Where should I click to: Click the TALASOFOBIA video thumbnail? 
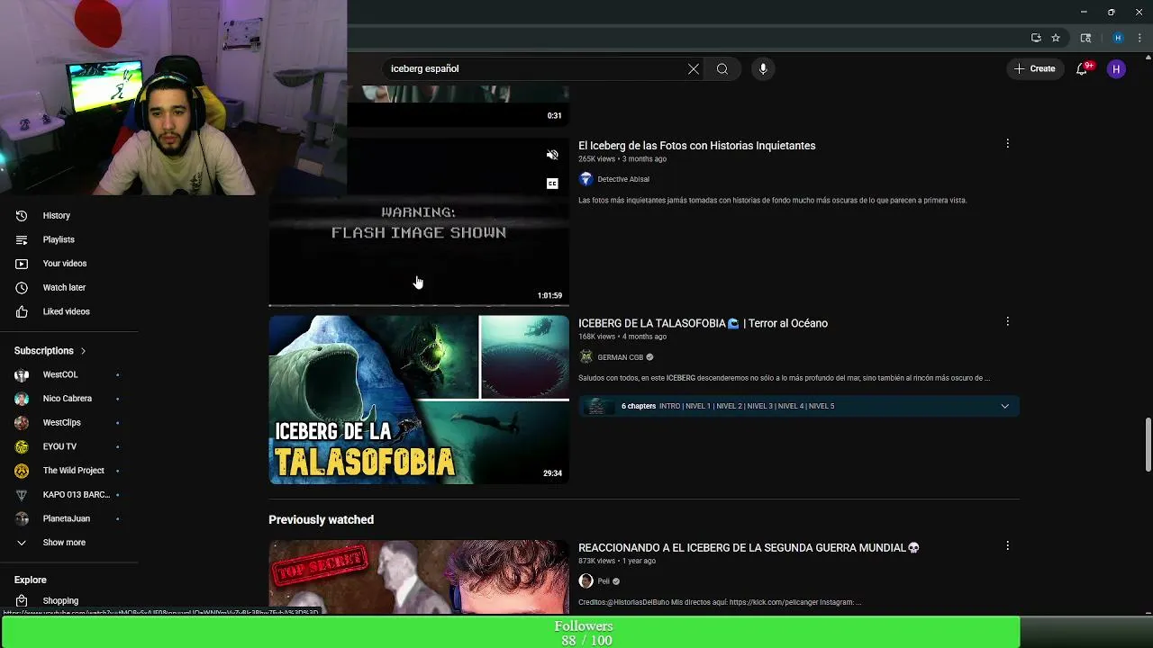point(419,400)
